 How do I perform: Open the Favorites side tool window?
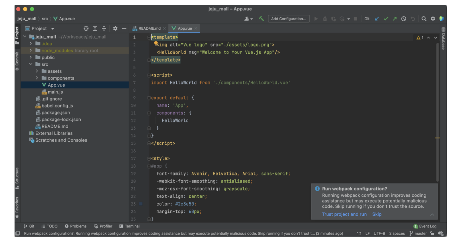[x=17, y=207]
